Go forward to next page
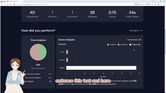 4,4
